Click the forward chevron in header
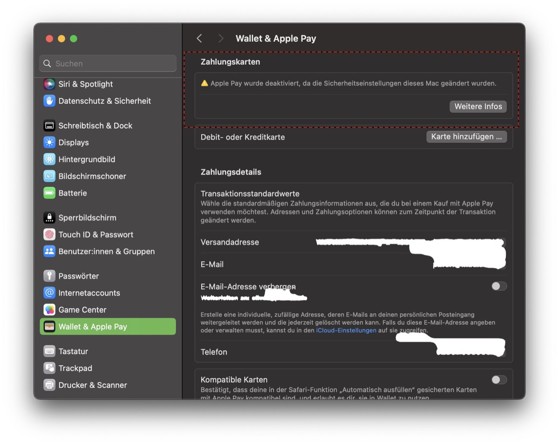The height and width of the screenshot is (444, 559). tap(221, 39)
